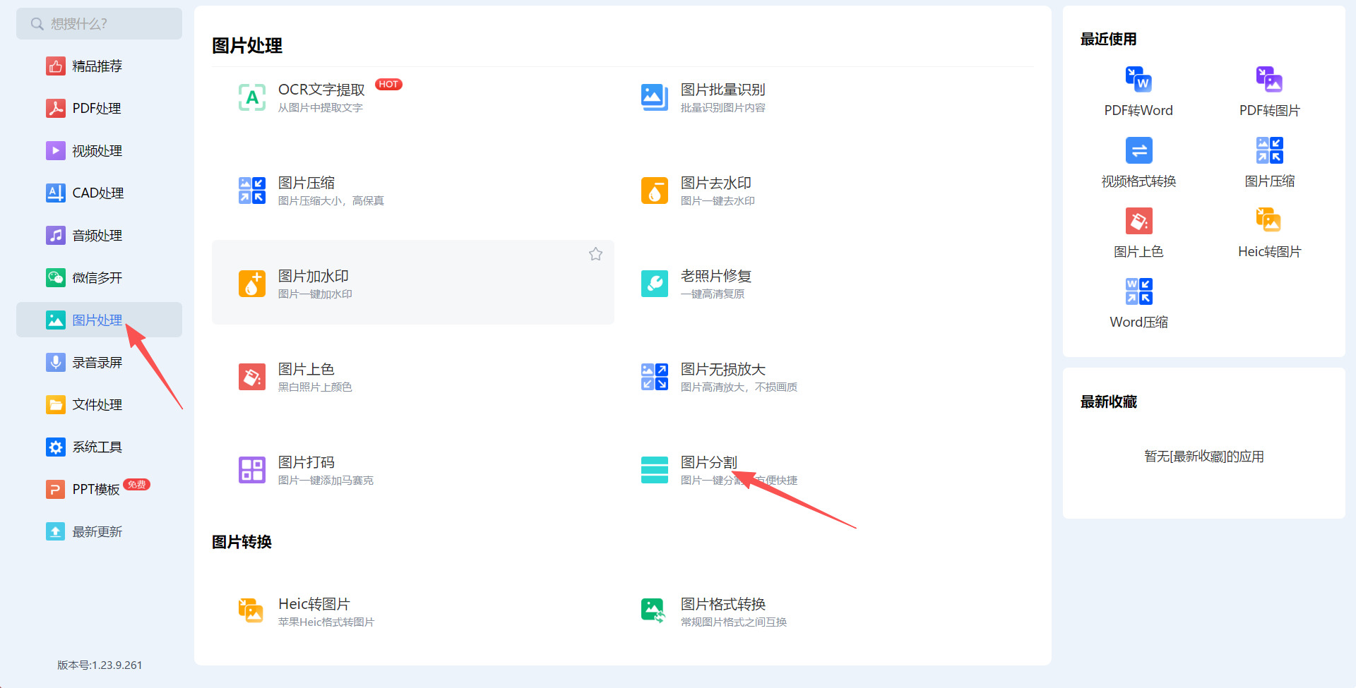Select 微信多开 icon in sidebar
The image size is (1356, 688).
coord(56,278)
